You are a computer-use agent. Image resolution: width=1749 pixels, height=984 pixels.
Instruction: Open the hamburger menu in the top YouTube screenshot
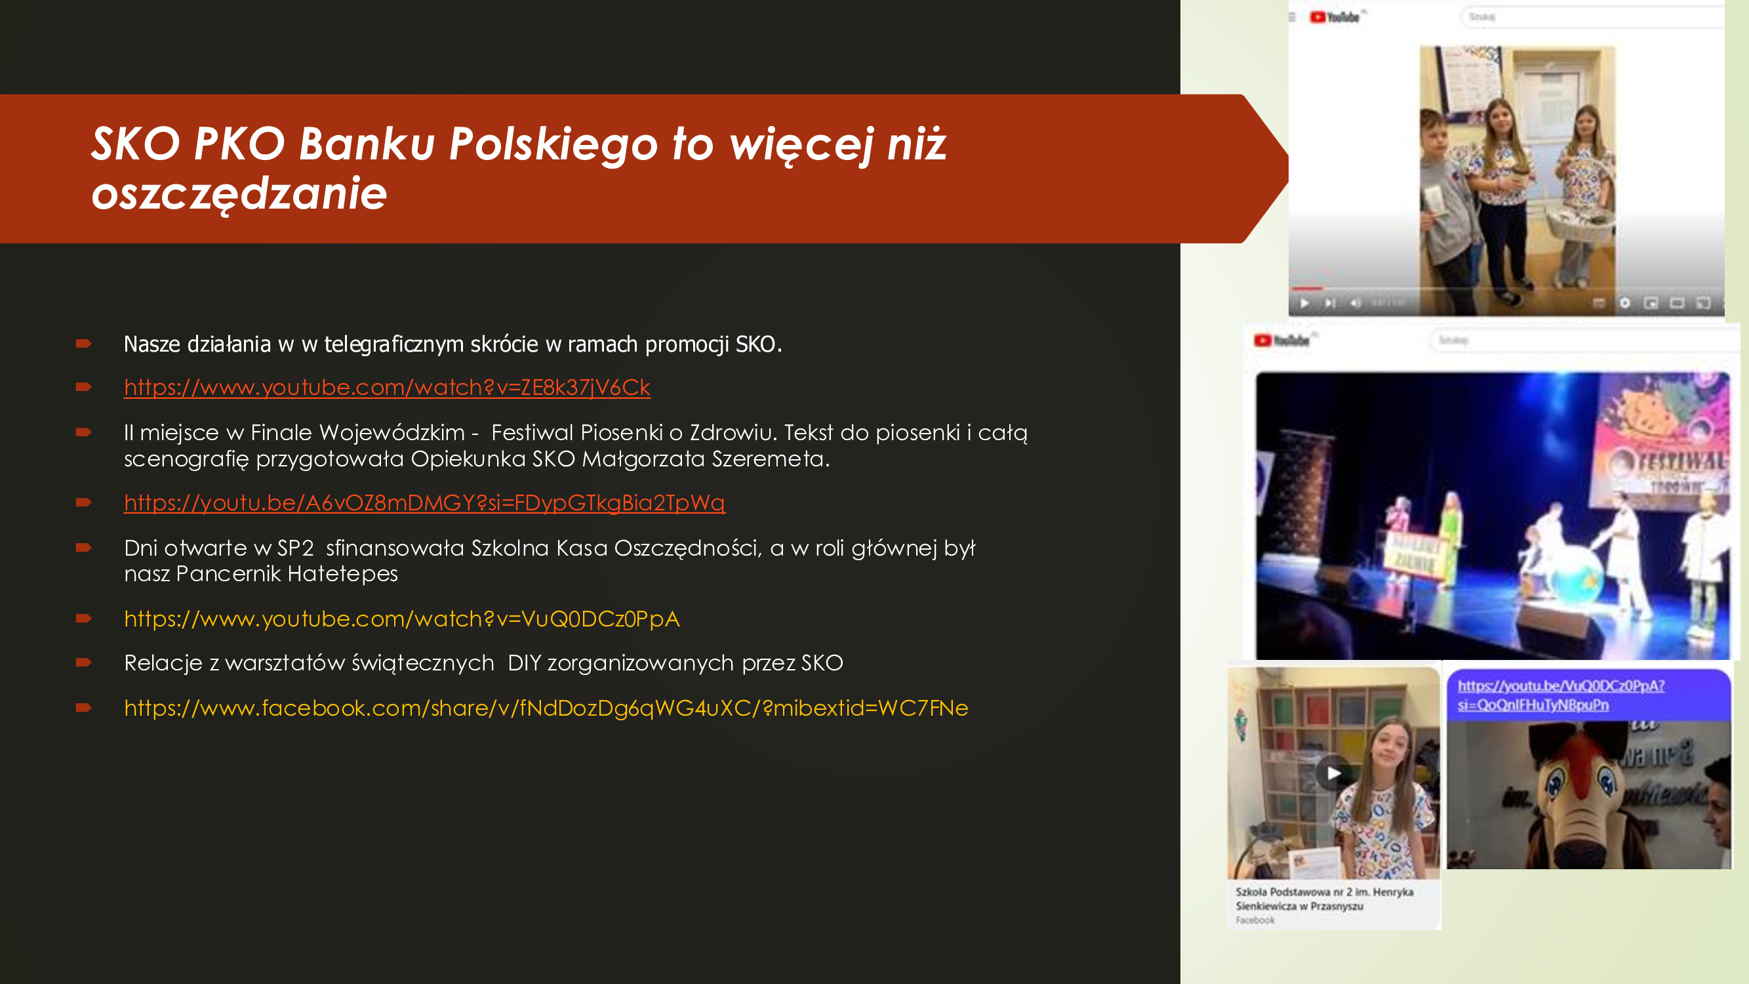tap(1293, 17)
